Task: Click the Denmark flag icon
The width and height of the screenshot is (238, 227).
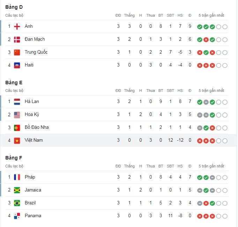Action: pyautogui.click(x=17, y=40)
